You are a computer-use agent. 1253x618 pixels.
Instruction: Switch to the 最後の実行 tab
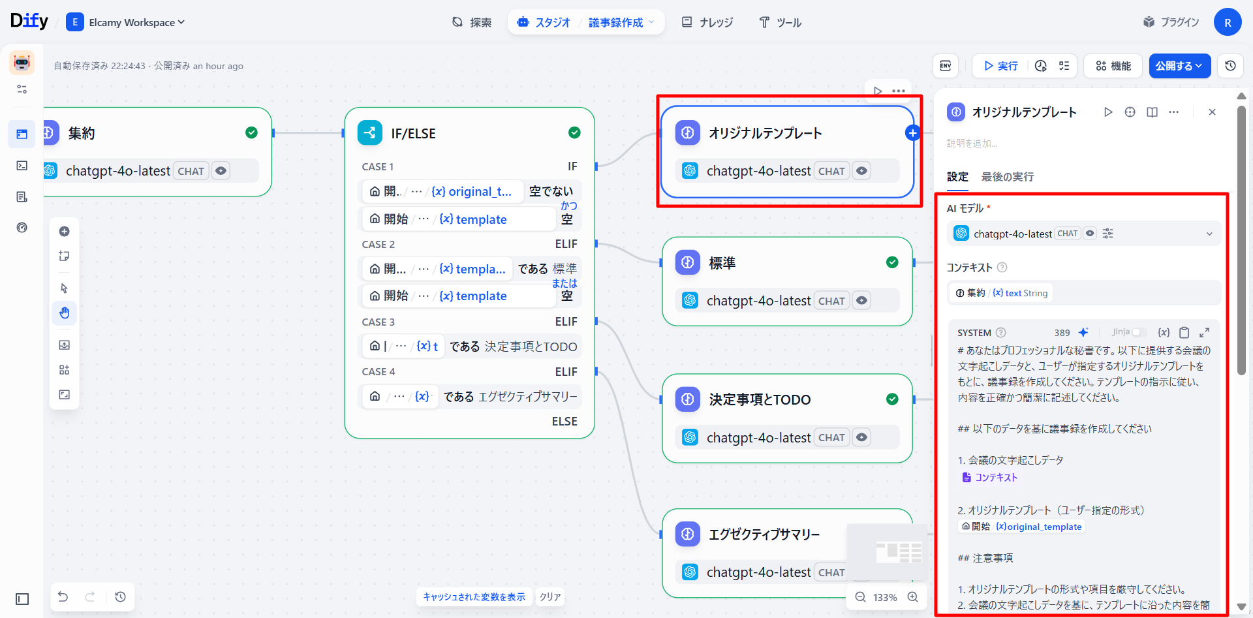pyautogui.click(x=1007, y=177)
